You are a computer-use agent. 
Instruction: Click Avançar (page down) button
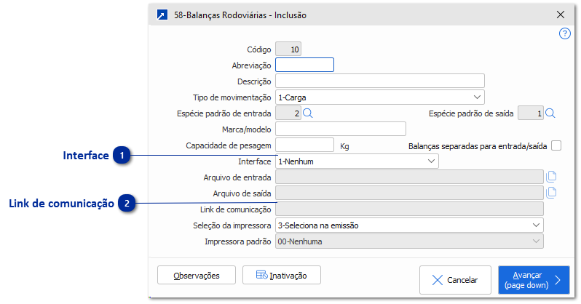(534, 279)
